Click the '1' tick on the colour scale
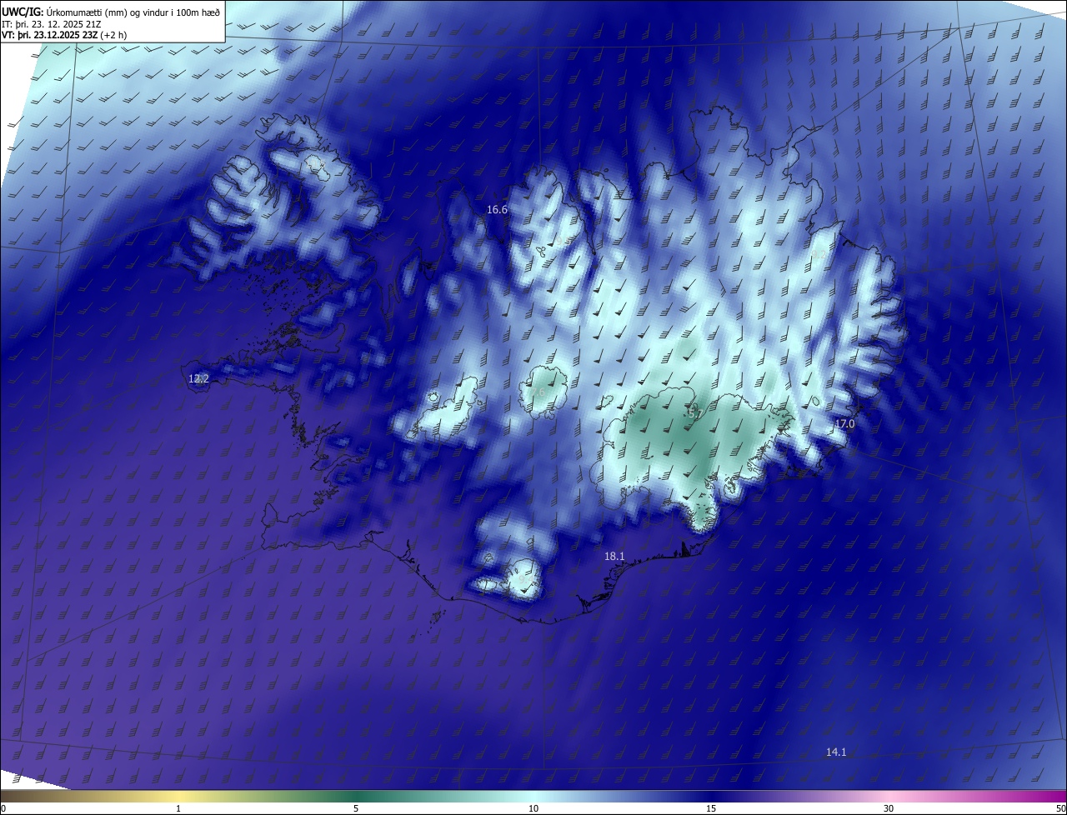Screen dimensions: 1067x815 click(x=178, y=808)
